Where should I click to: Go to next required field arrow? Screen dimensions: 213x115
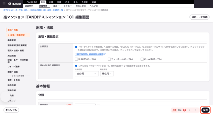pos(196,110)
